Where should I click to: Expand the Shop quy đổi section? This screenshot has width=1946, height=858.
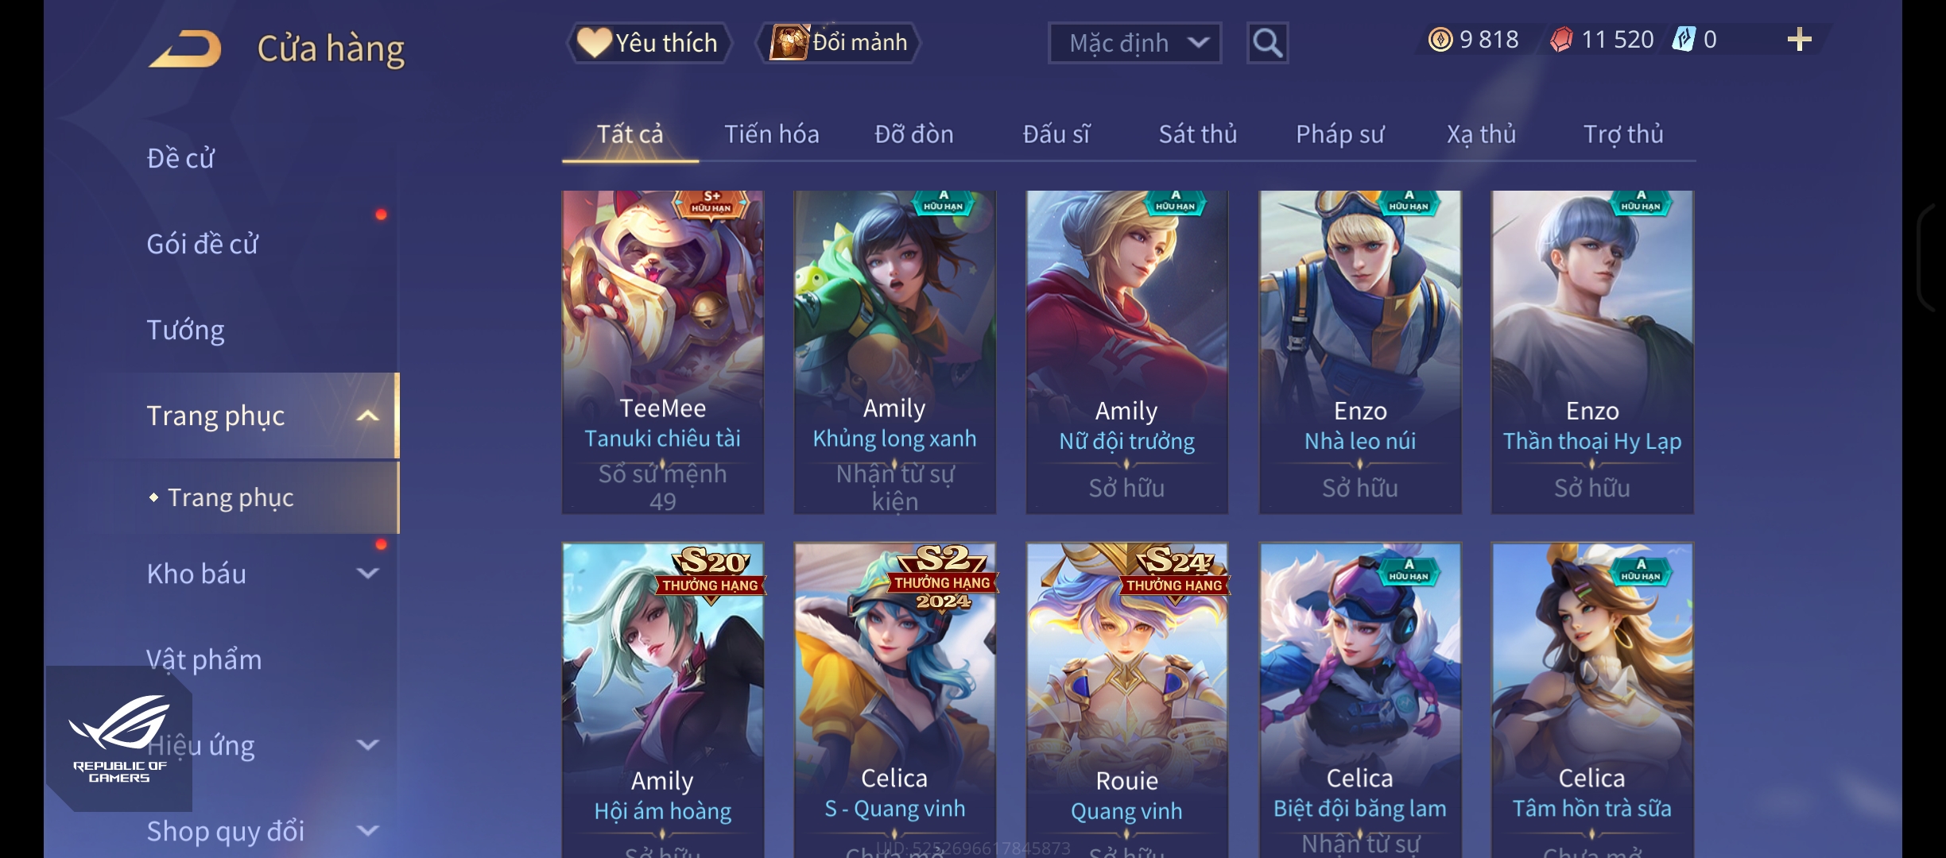coord(367,830)
